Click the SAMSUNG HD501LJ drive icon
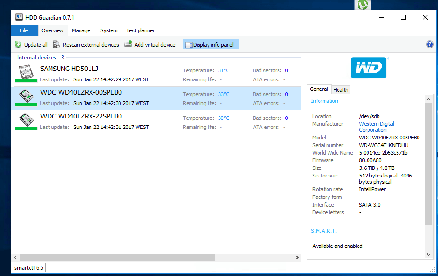The image size is (438, 276). pyautogui.click(x=26, y=72)
